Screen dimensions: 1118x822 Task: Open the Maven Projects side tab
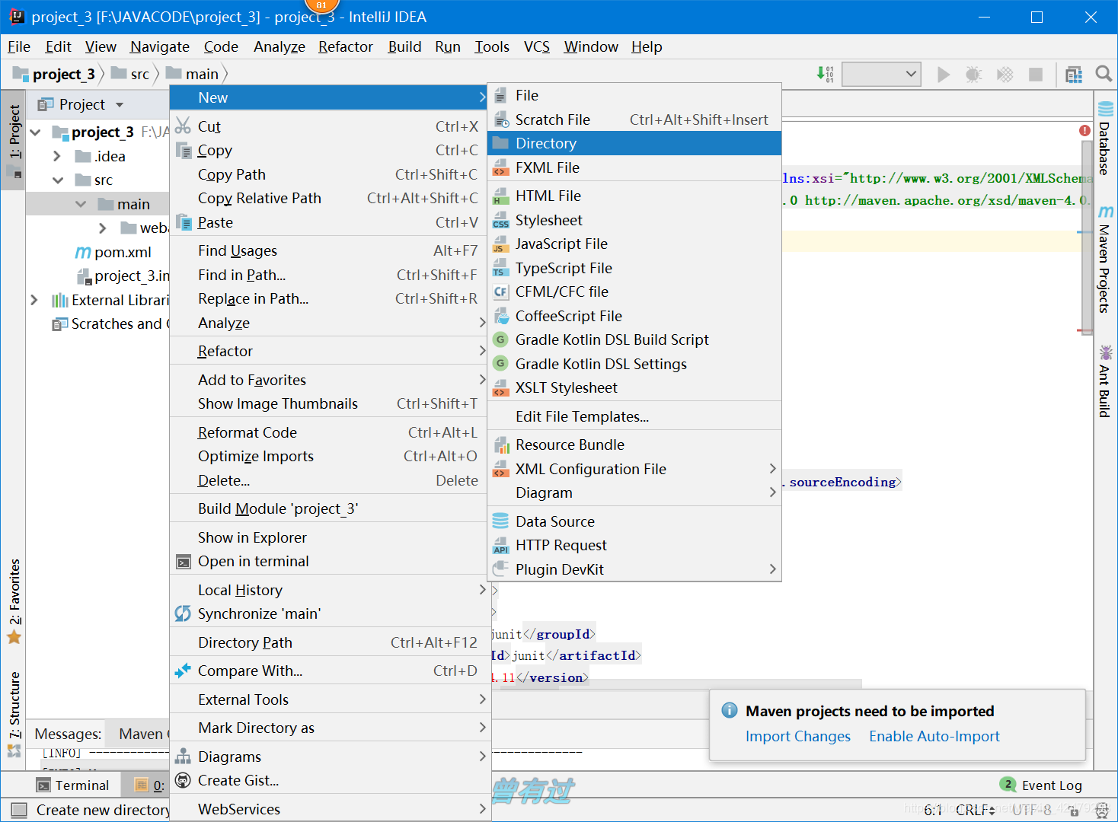[1105, 259]
